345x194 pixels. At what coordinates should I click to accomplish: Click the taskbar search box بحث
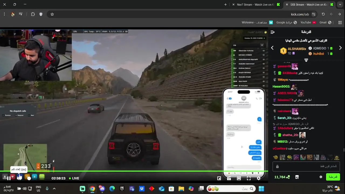click(x=231, y=189)
